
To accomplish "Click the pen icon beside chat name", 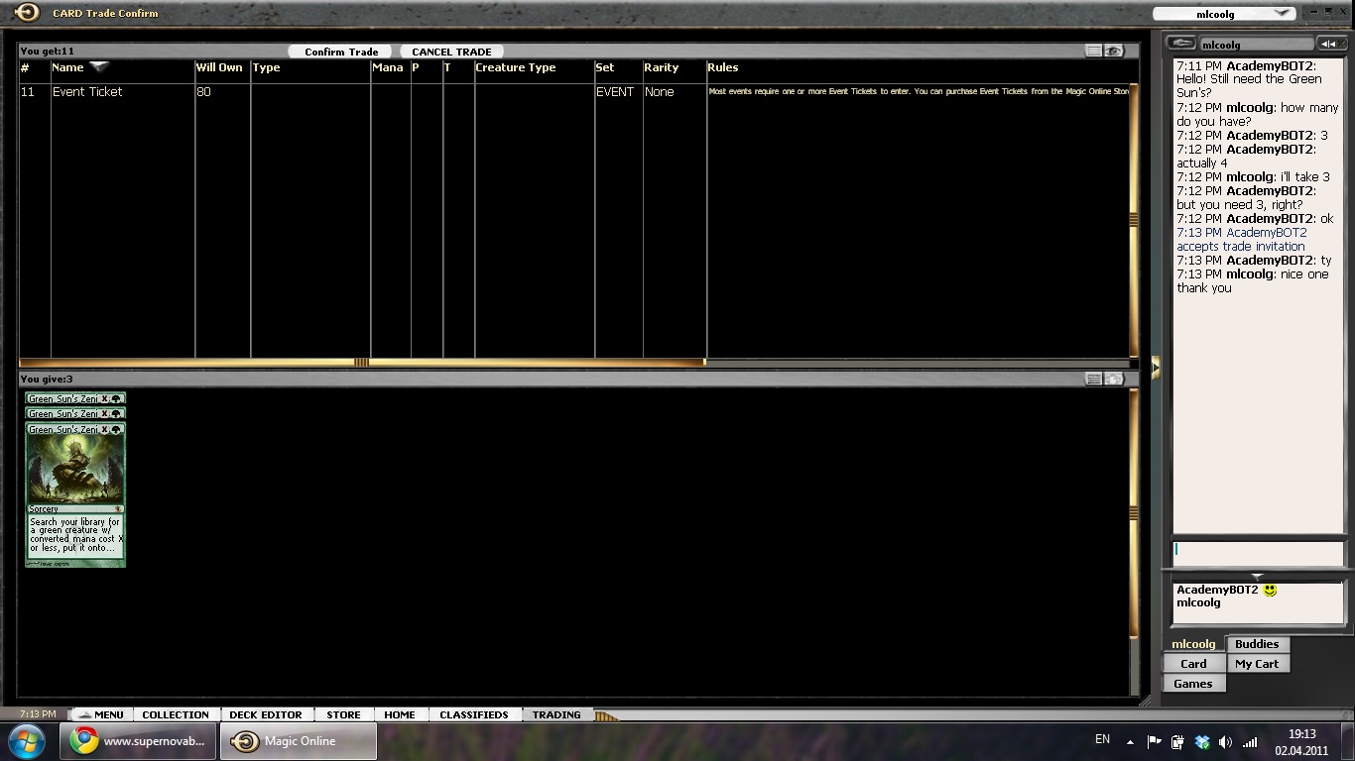I will click(x=1180, y=44).
